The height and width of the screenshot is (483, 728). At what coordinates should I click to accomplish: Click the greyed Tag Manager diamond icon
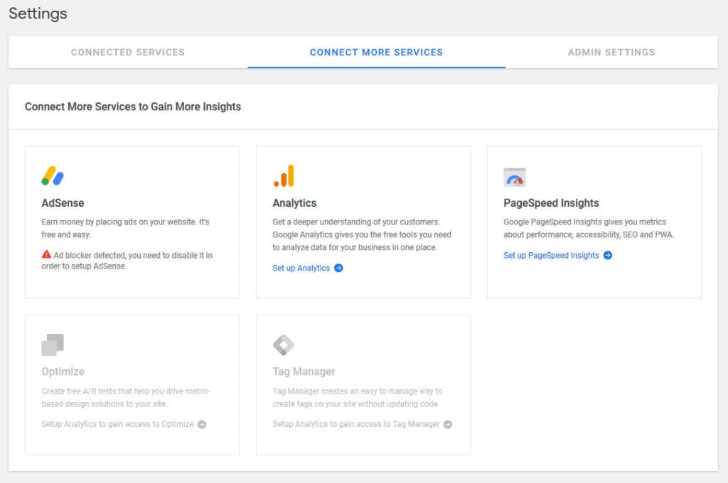(x=284, y=344)
